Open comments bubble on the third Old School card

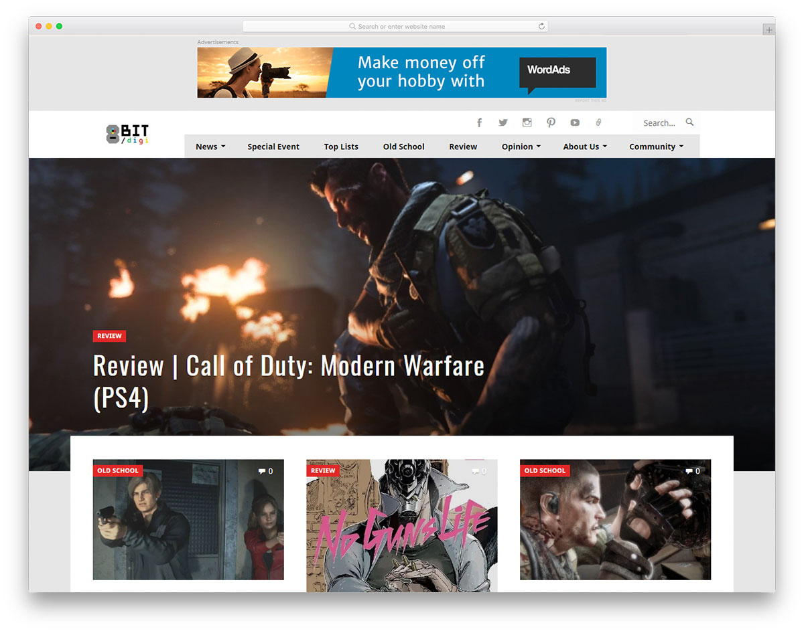coord(693,471)
